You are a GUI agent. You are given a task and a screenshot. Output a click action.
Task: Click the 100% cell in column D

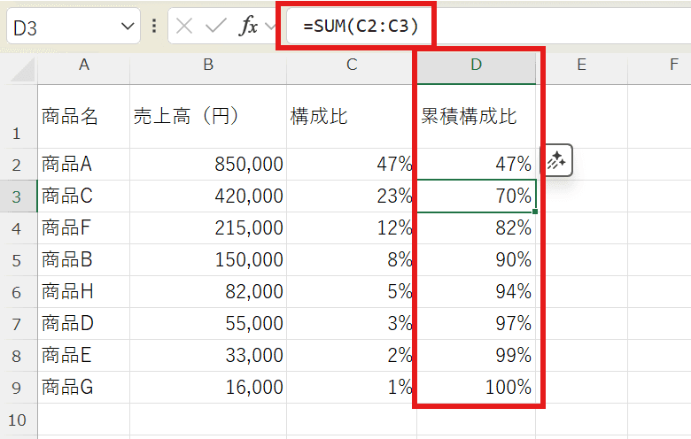point(476,387)
